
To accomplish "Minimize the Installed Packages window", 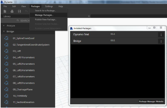I will tap(149, 28).
